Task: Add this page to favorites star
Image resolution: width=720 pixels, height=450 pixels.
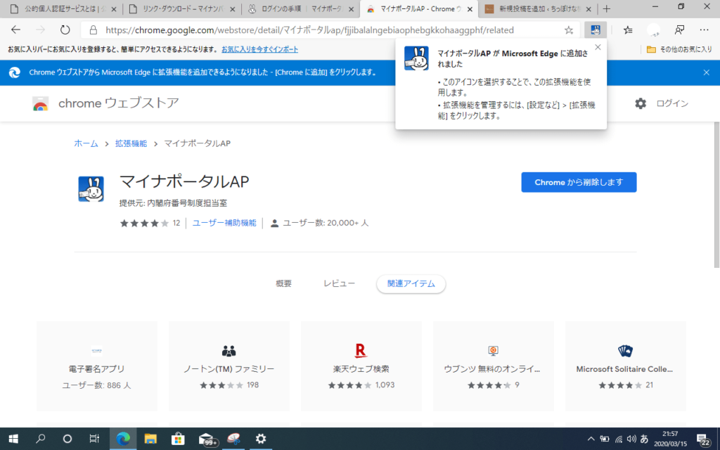Action: (x=569, y=30)
